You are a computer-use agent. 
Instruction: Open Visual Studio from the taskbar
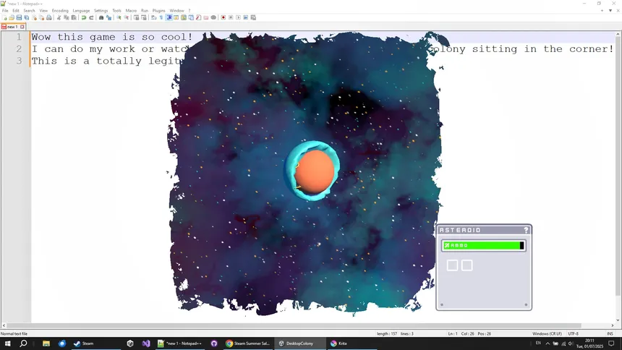[x=146, y=343]
